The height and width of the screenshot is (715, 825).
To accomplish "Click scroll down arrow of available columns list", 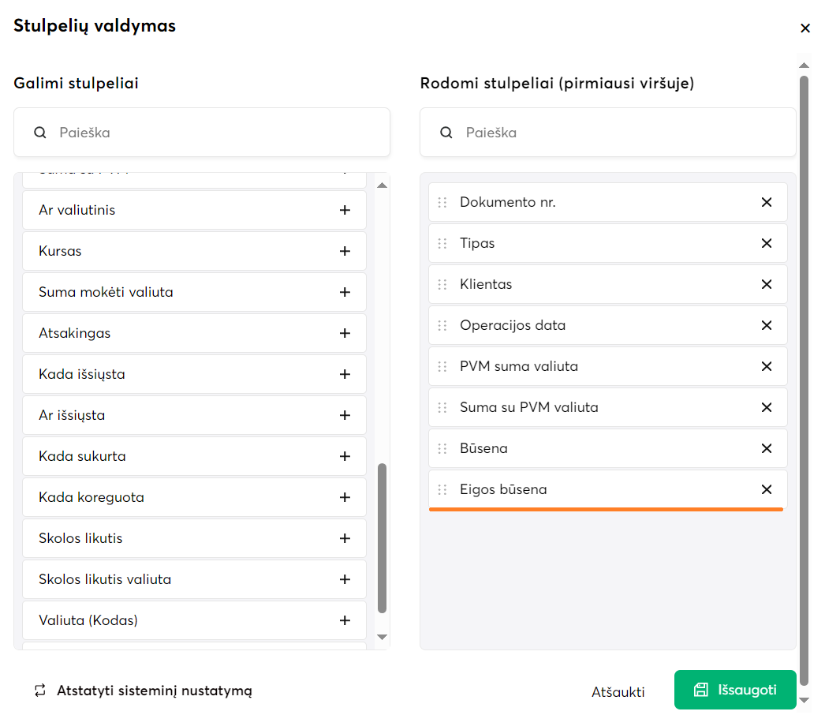I will [x=383, y=637].
